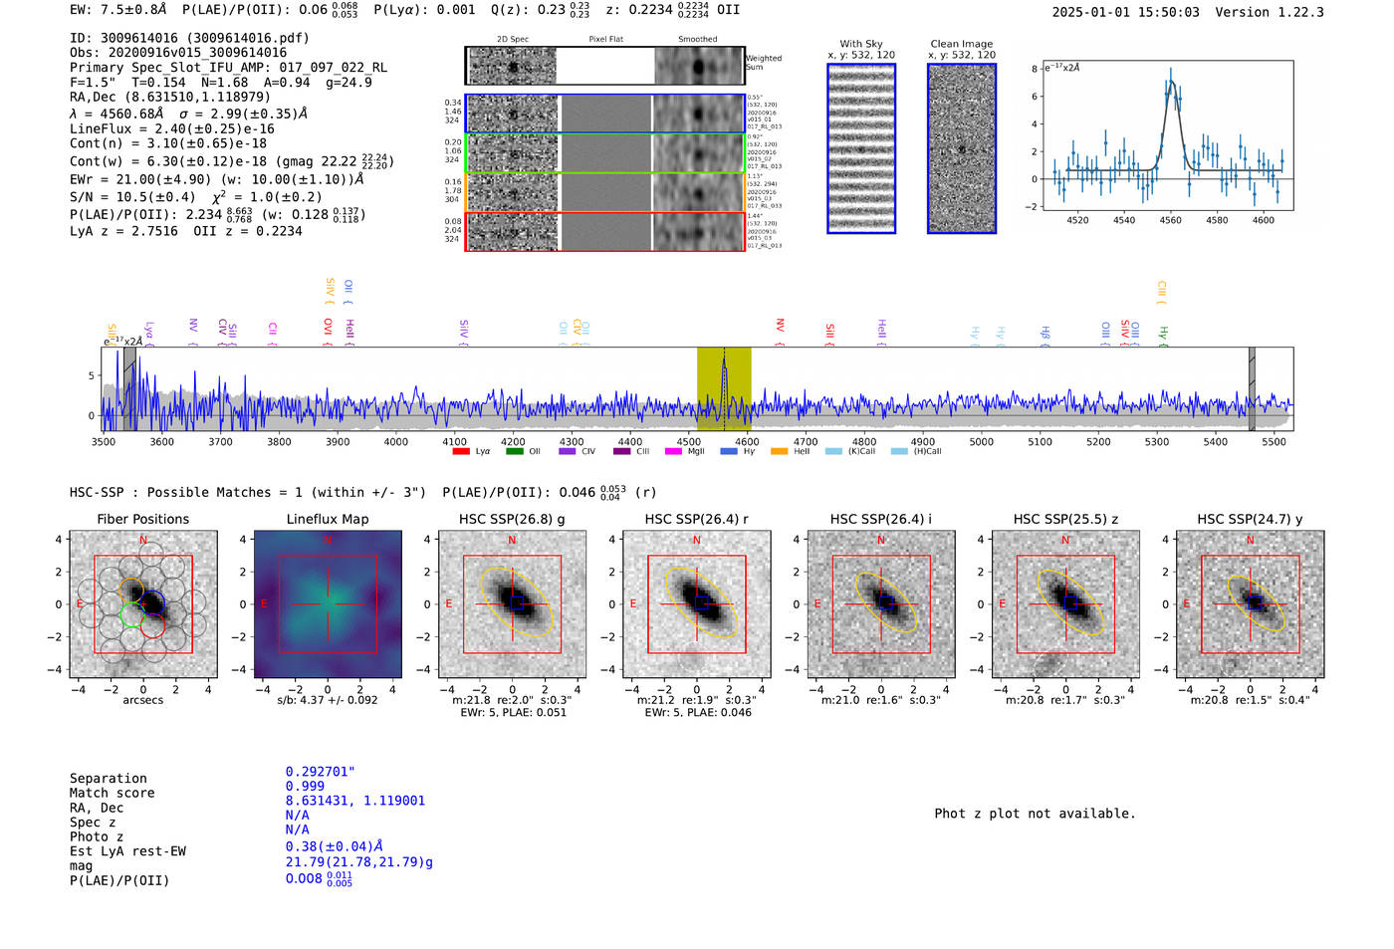Click the ID line with 3009614016.pdf
The height and width of the screenshot is (949, 1394).
pyautogui.click(x=189, y=38)
